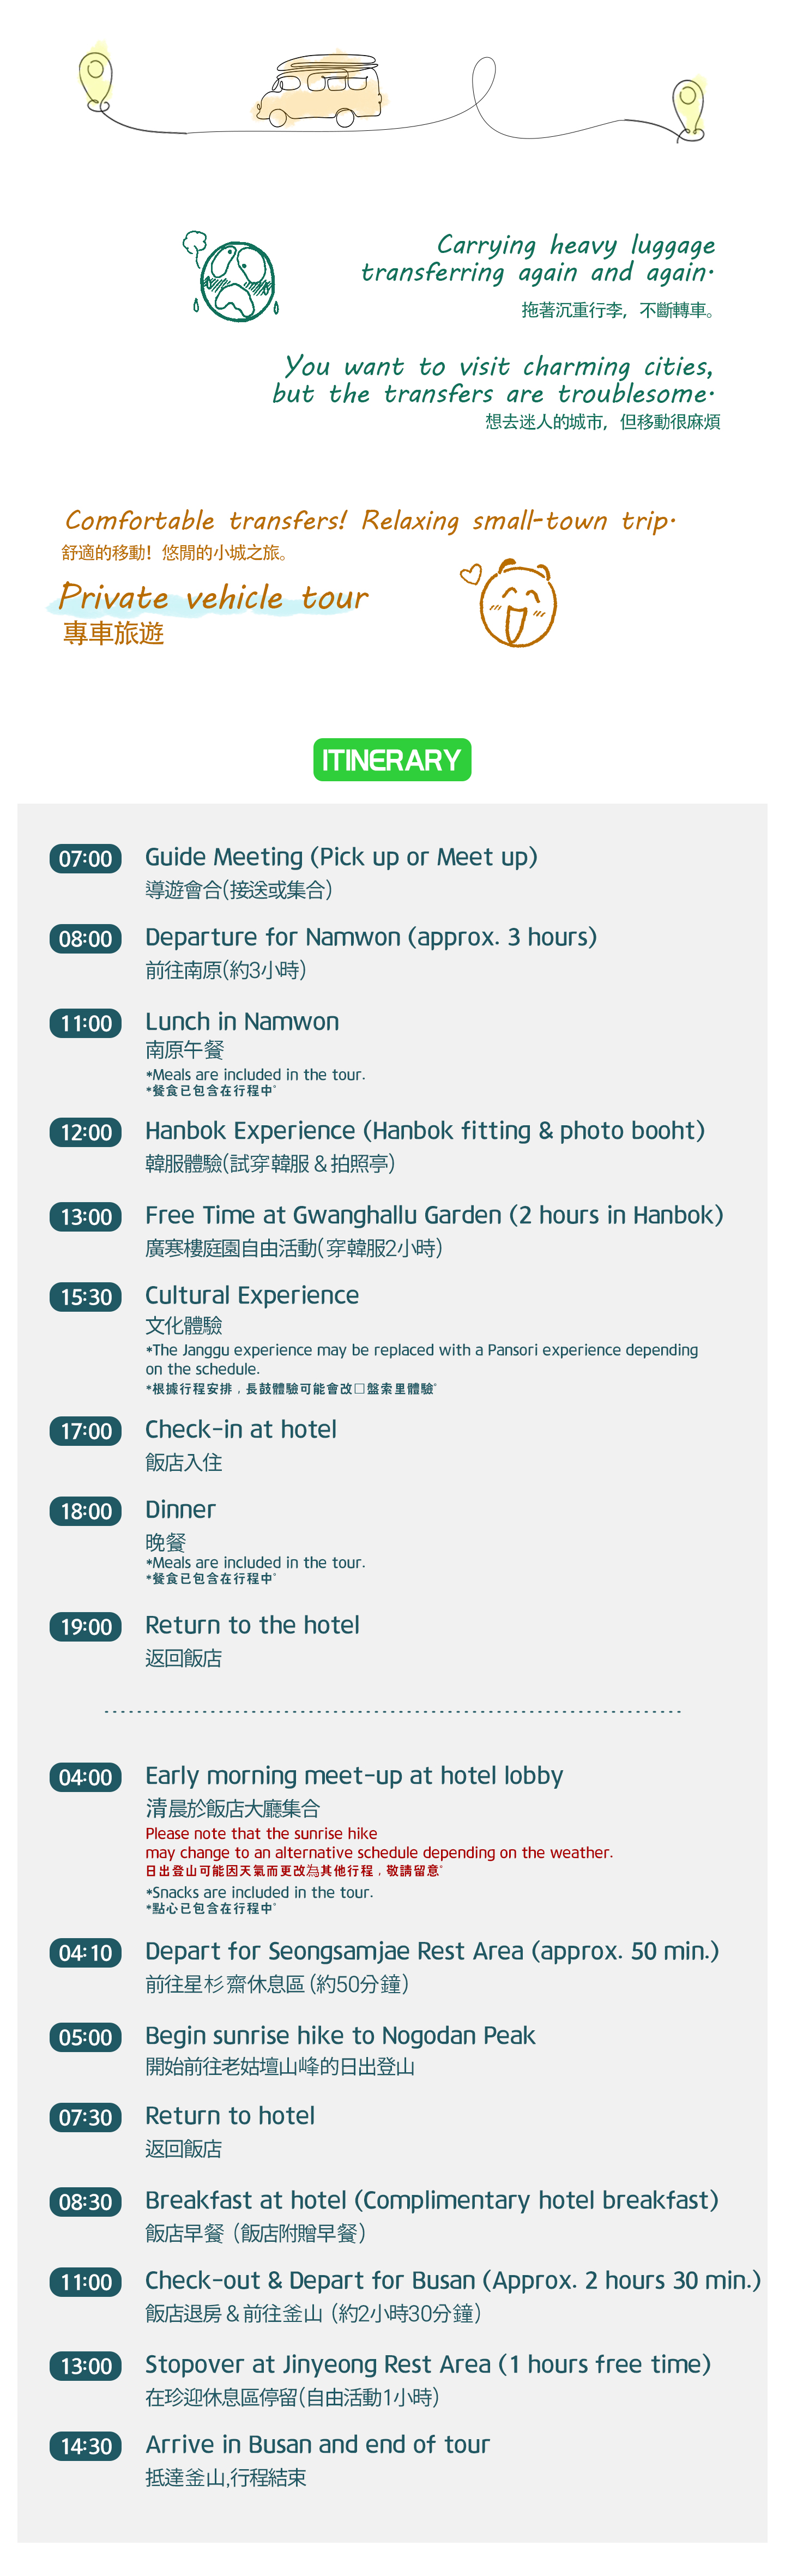Click the green globe illustration

[236, 280]
